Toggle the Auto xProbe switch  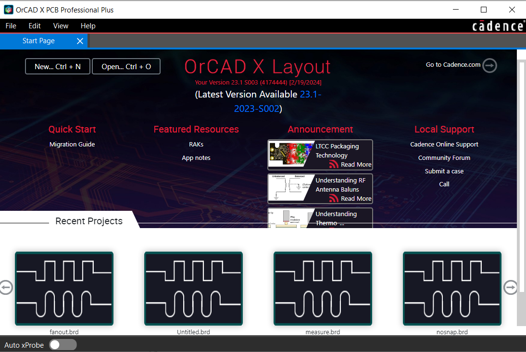[x=63, y=345]
